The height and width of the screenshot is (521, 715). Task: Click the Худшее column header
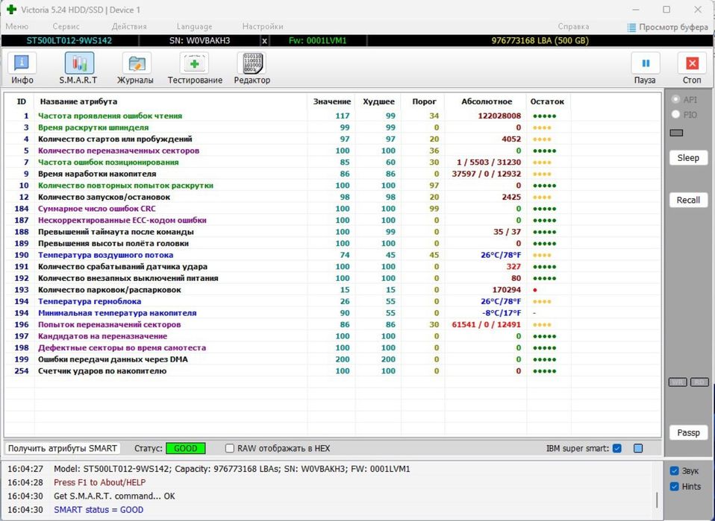pos(378,101)
